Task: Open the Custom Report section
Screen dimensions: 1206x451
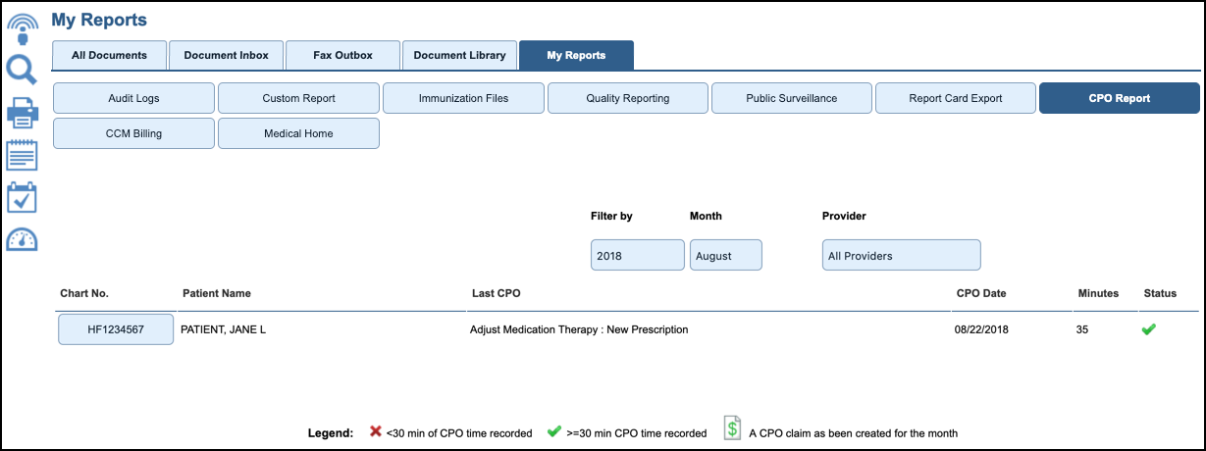Action: click(x=298, y=98)
